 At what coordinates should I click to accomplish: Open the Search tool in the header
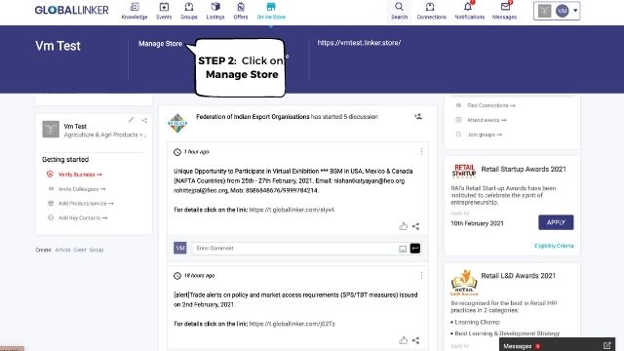point(399,11)
